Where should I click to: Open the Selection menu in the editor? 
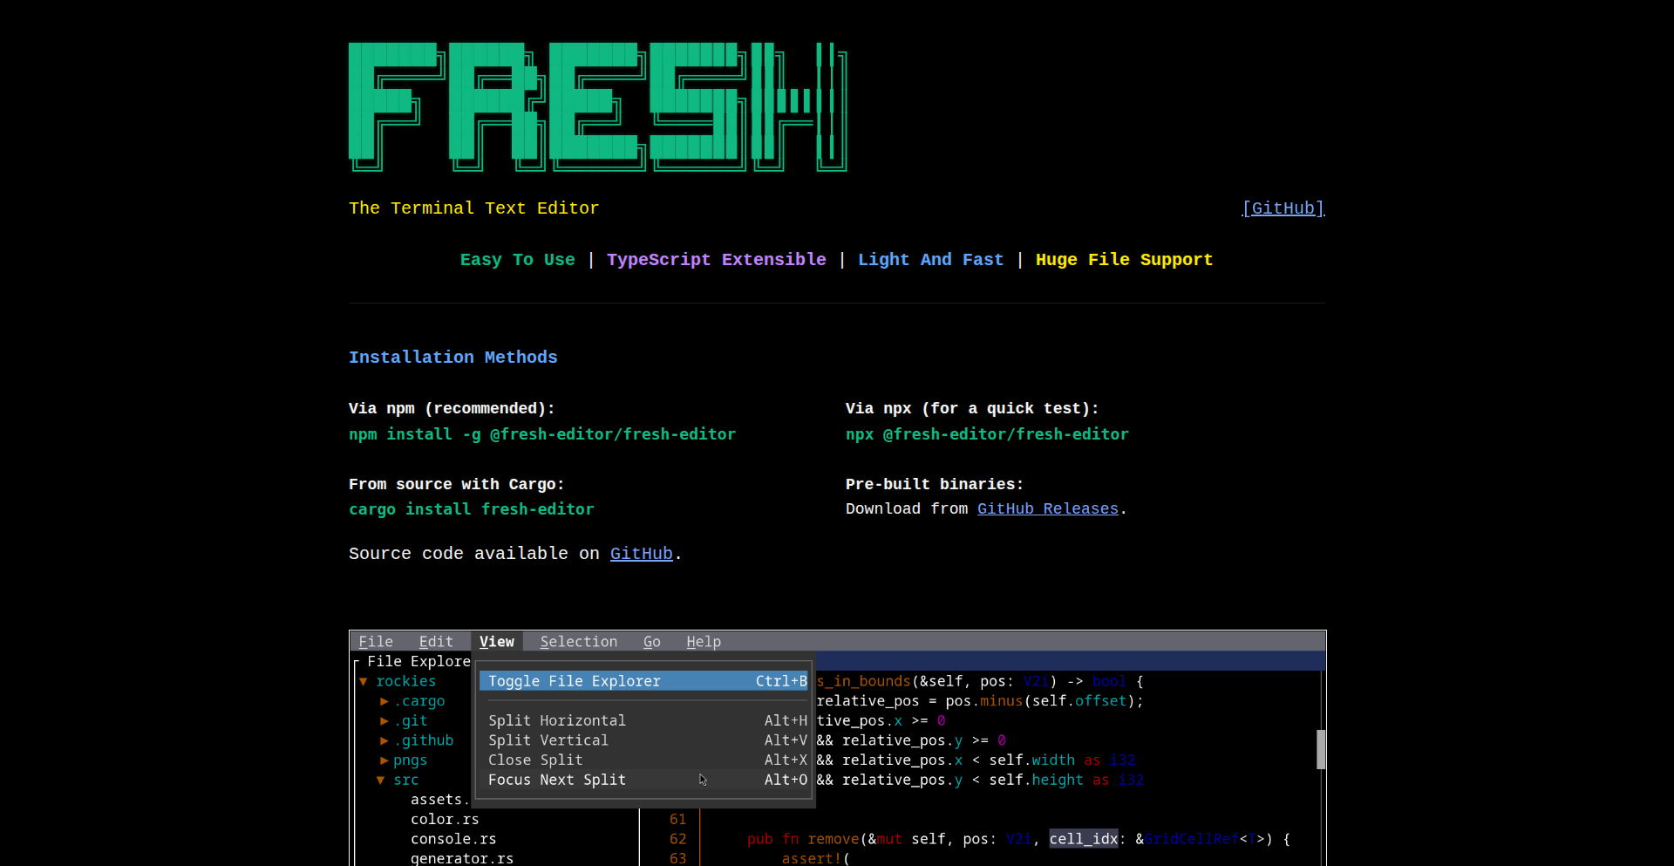tap(579, 642)
